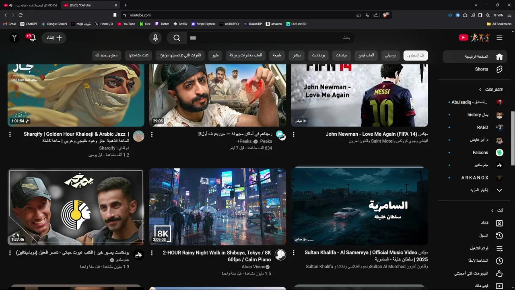
Task: Open John Newman Love Me Again thumbnail
Action: (x=359, y=95)
